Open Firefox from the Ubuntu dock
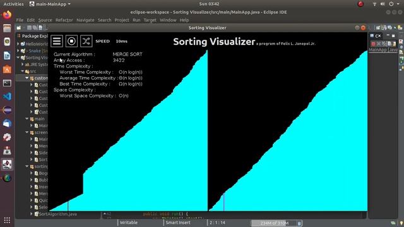The height and width of the screenshot is (227, 404). (7, 15)
